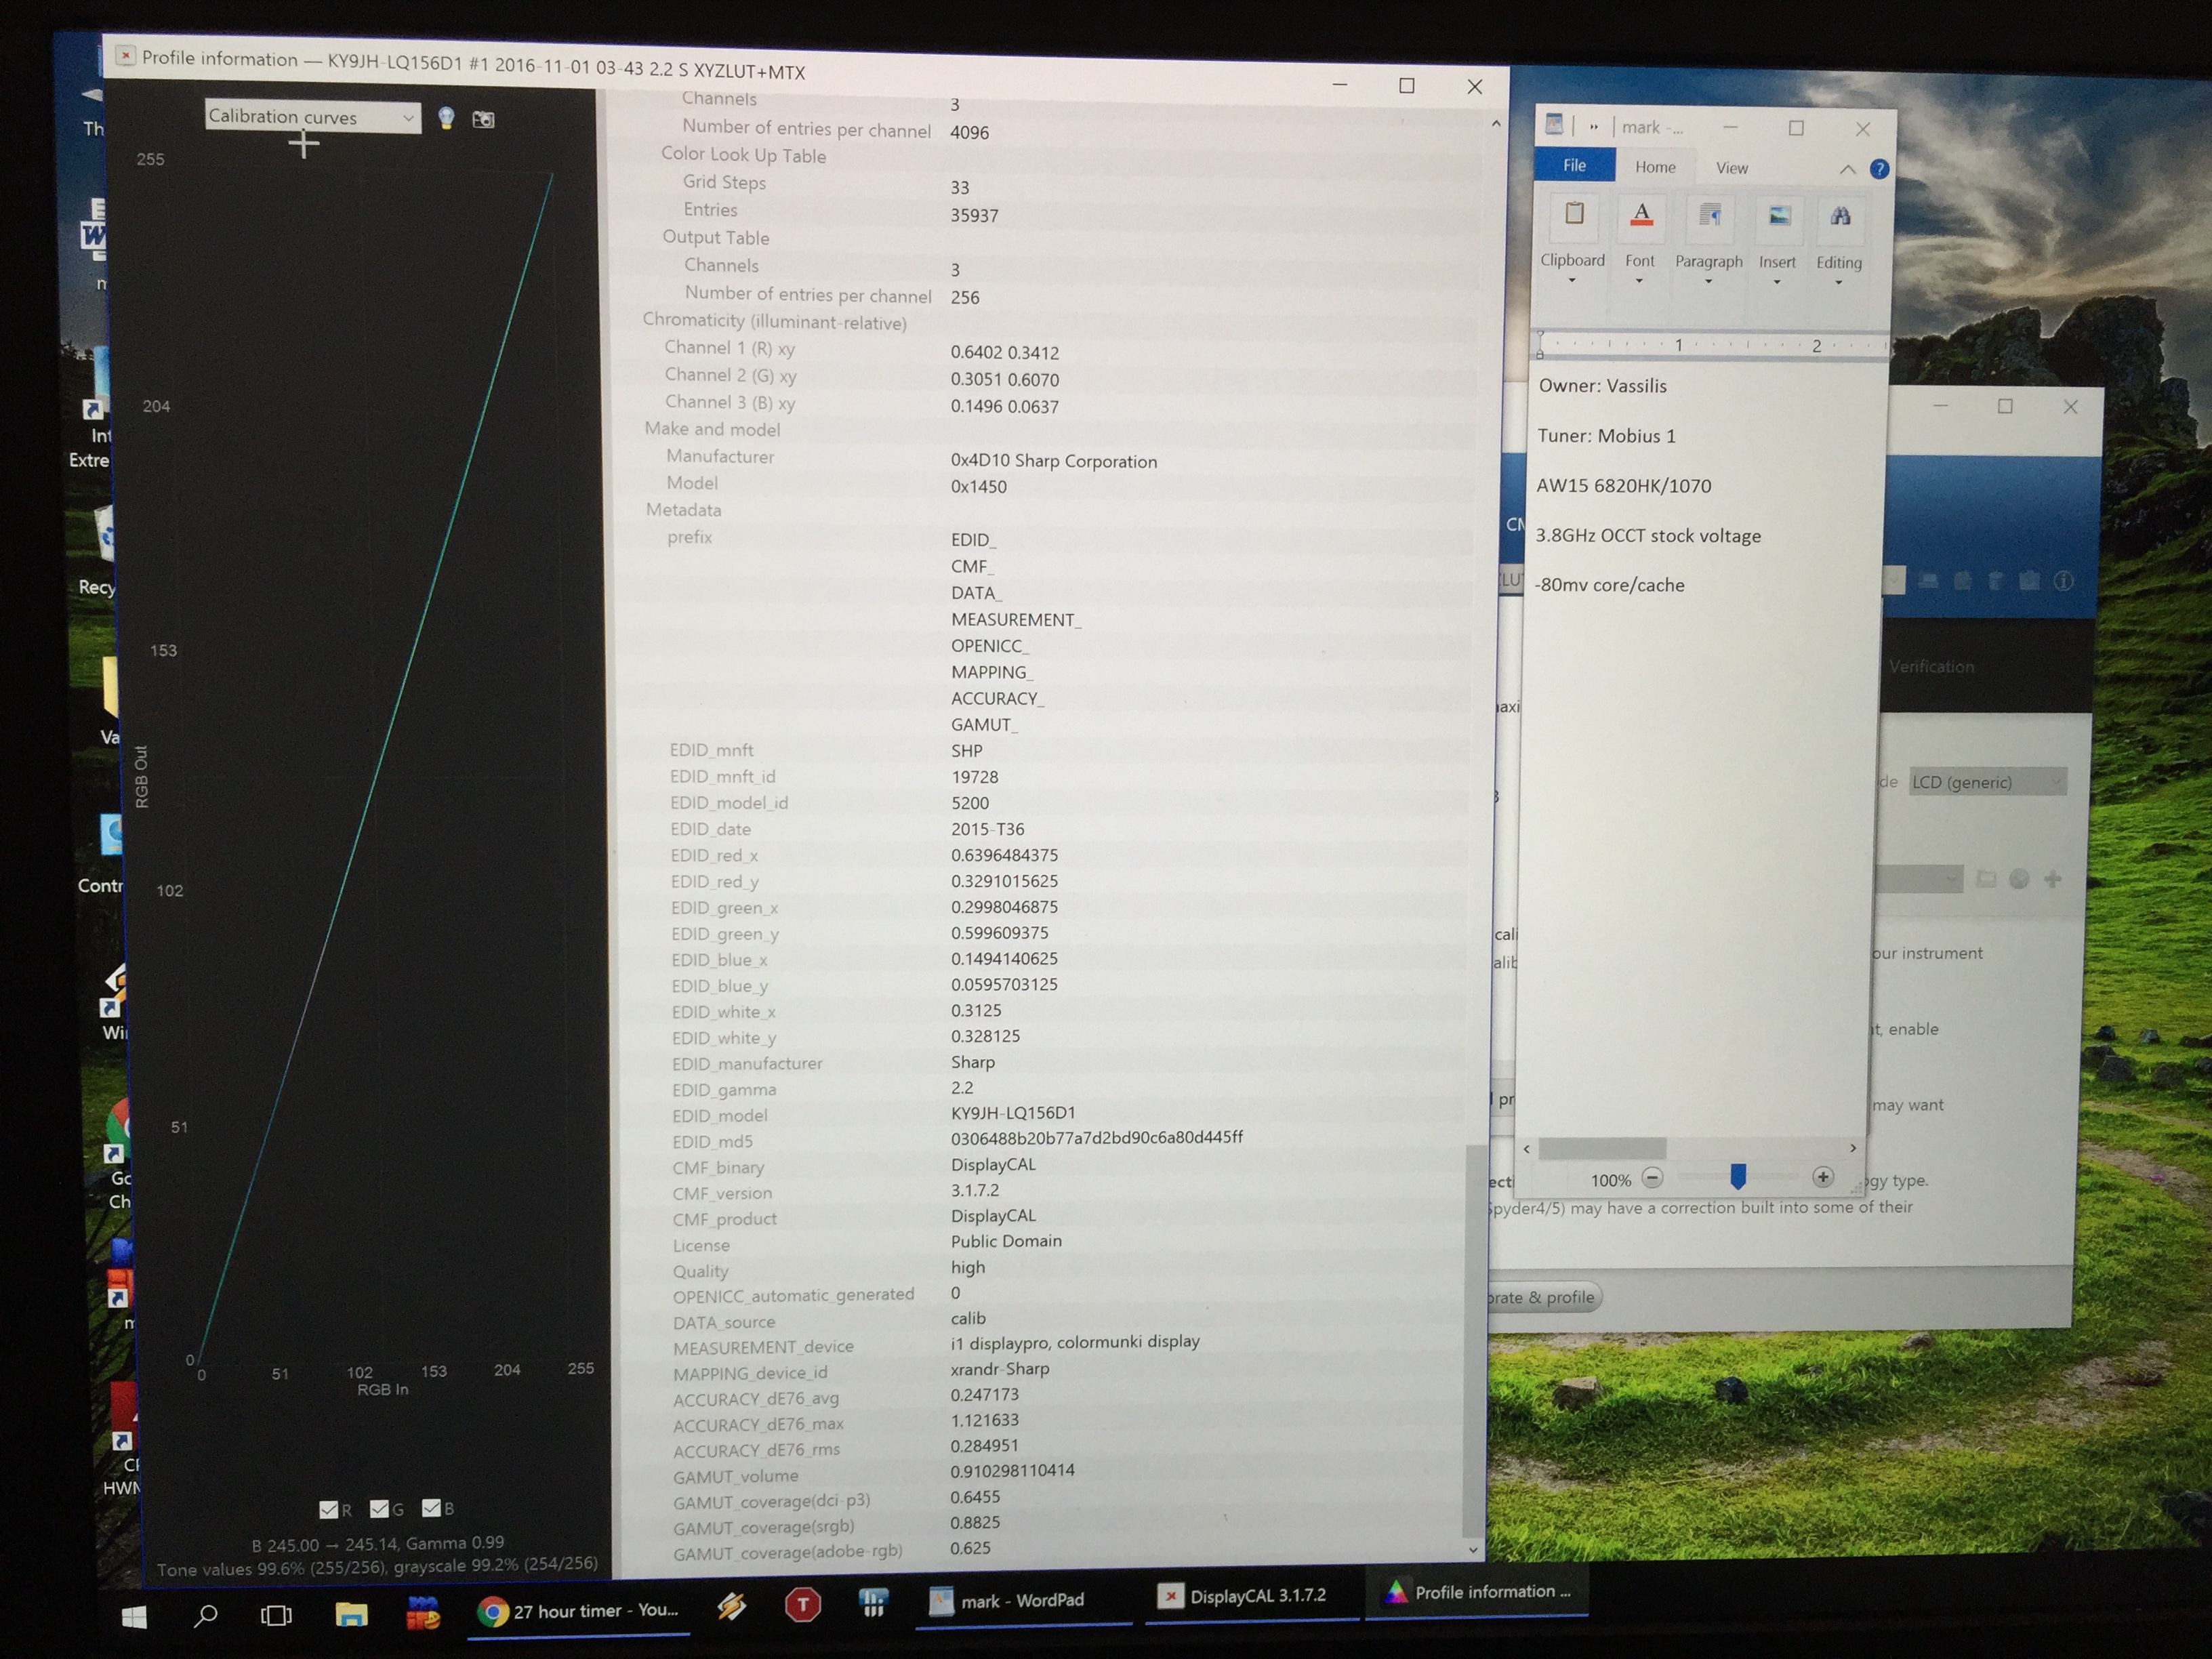Click the Profile information taskbar button
Image resolution: width=2212 pixels, height=1659 pixels.
[x=1477, y=1592]
